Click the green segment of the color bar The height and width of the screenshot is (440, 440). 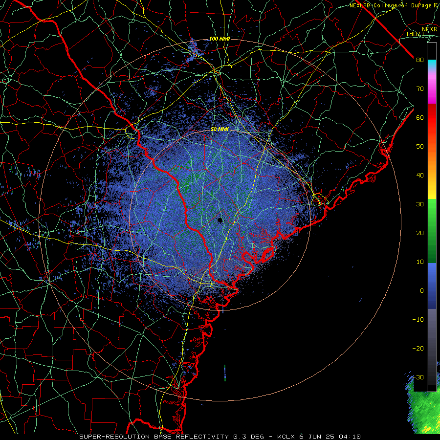432,231
